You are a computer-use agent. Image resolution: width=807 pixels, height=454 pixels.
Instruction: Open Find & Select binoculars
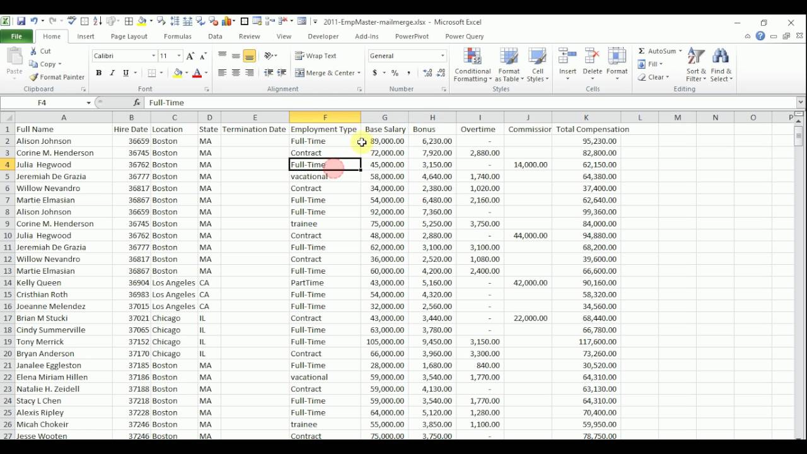click(x=721, y=65)
